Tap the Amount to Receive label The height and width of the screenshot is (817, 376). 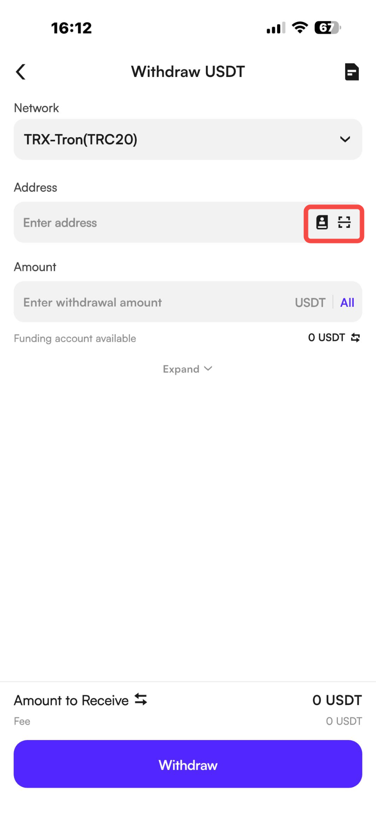(x=71, y=701)
